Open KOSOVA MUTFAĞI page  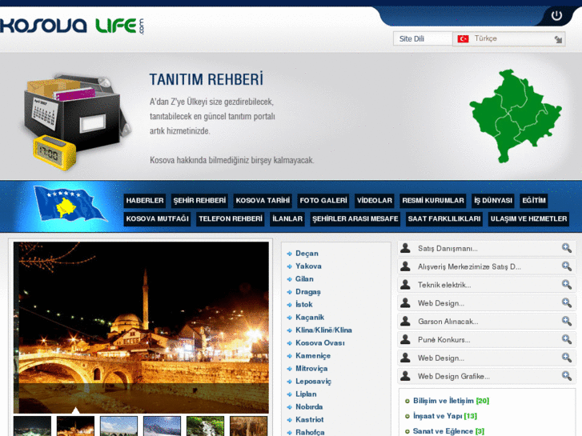pos(158,218)
